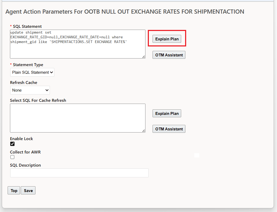Click the SQL Description input field
The height and width of the screenshot is (212, 277).
79,173
